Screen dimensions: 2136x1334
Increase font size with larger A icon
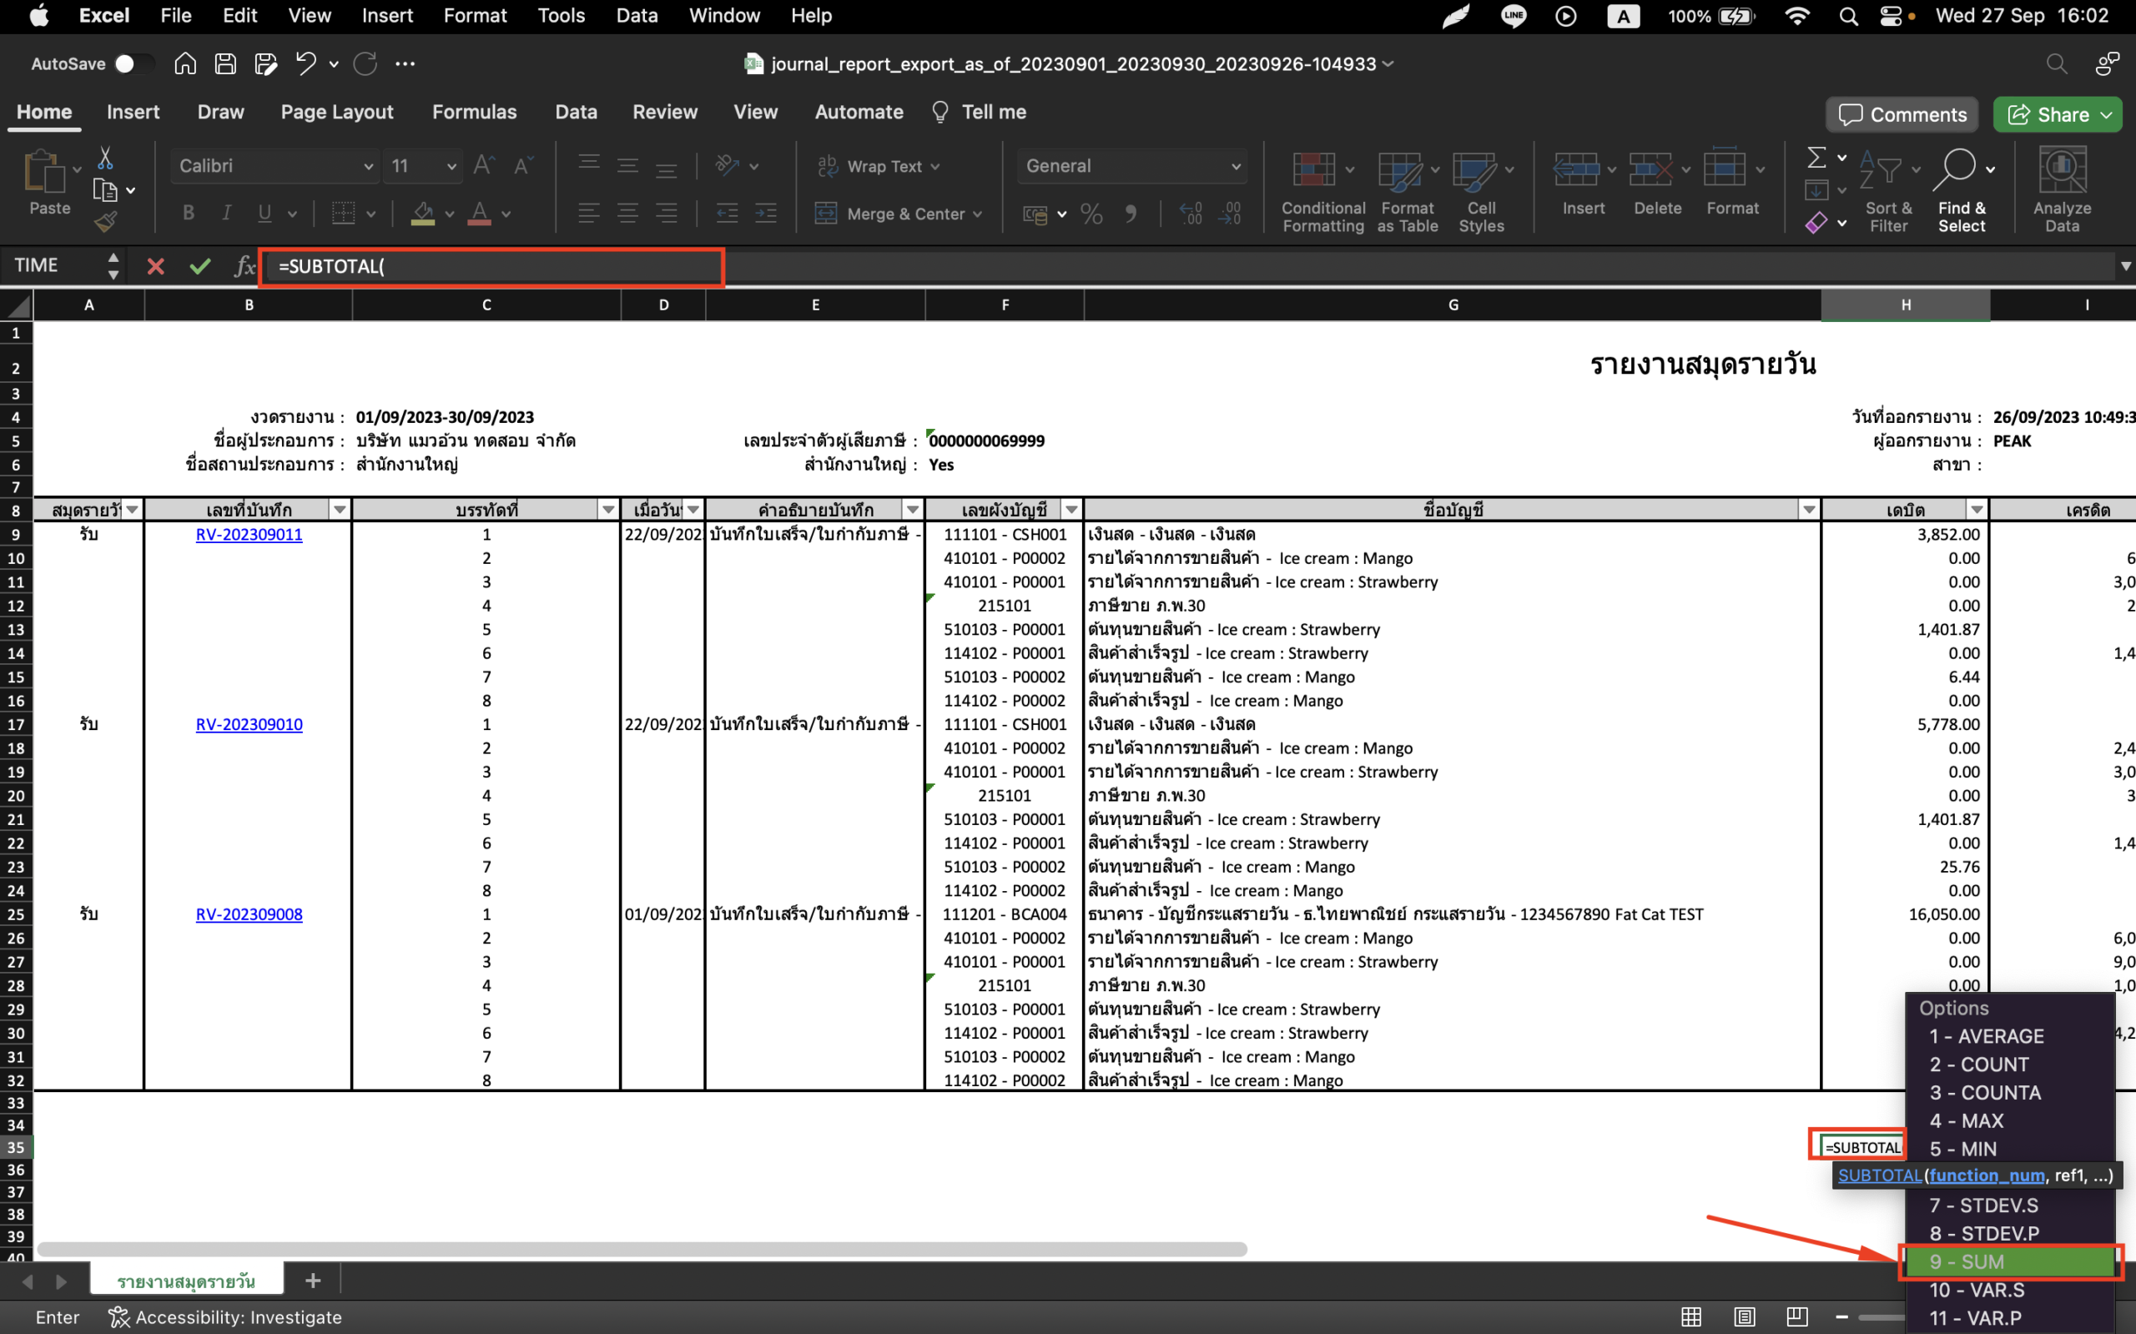click(x=483, y=166)
